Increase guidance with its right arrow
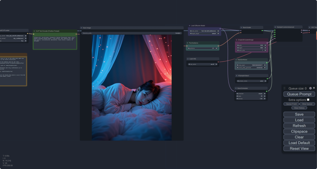Image resolution: width=317 pixels, height=169 pixels. [217, 48]
